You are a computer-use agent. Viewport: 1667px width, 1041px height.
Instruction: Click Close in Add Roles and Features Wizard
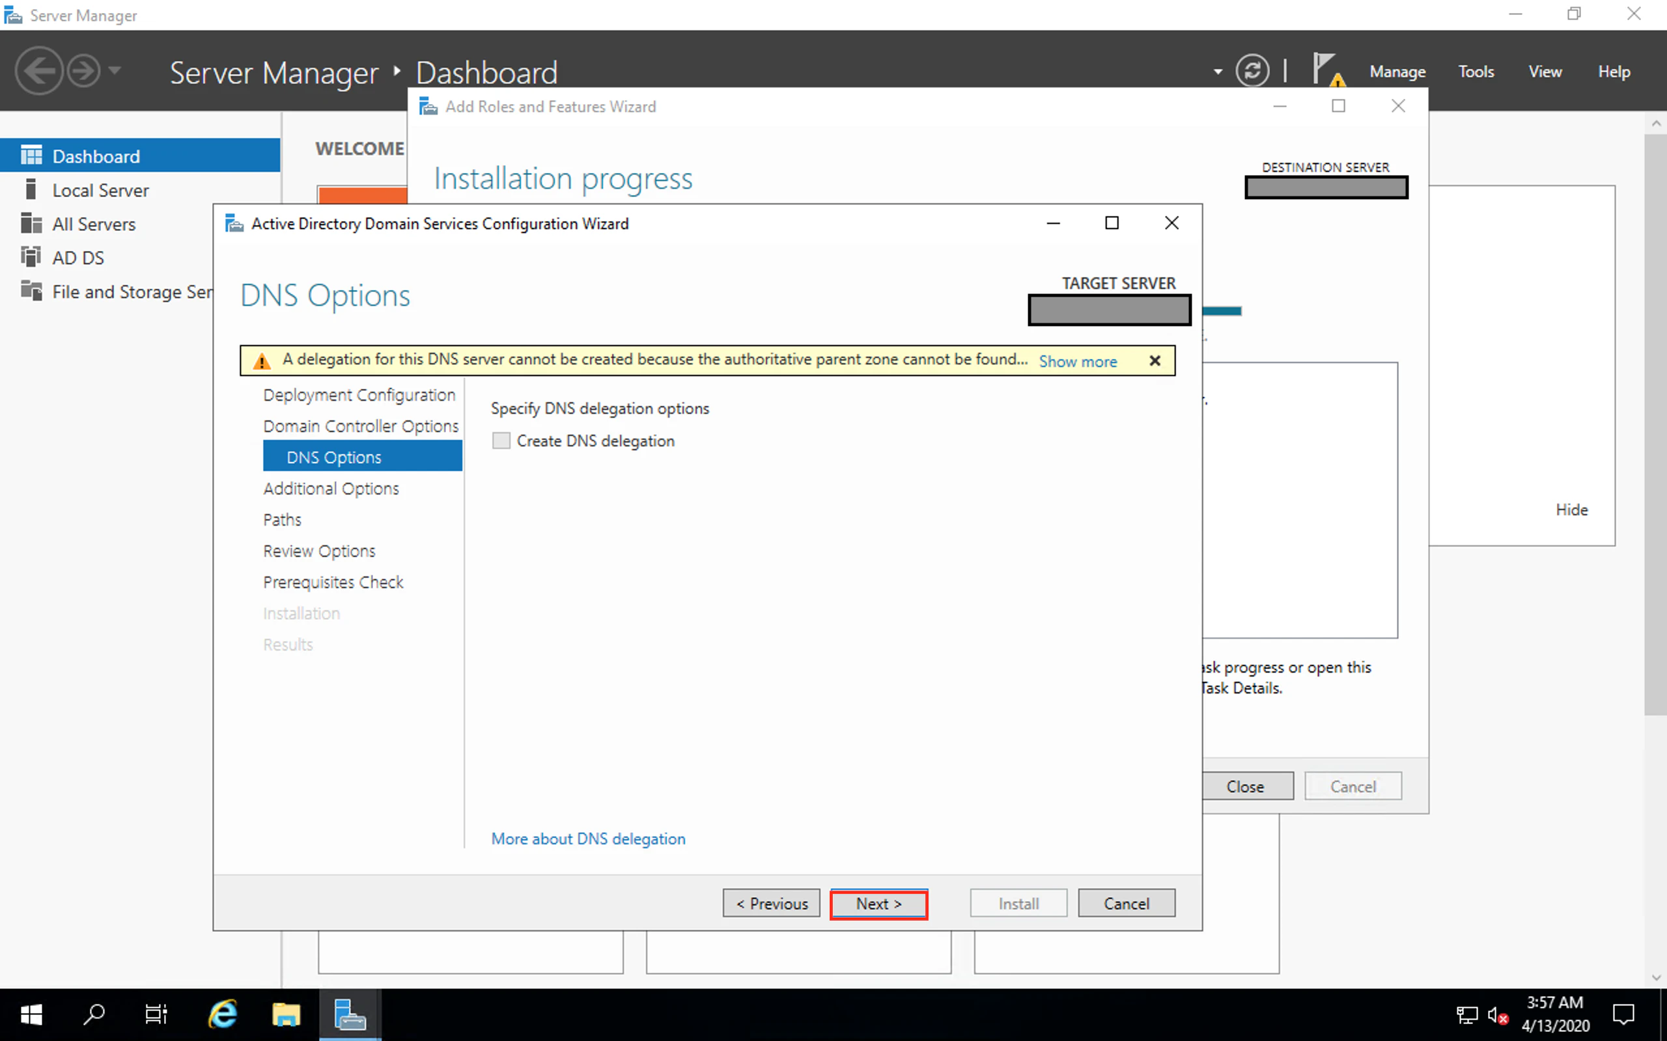[x=1248, y=786]
